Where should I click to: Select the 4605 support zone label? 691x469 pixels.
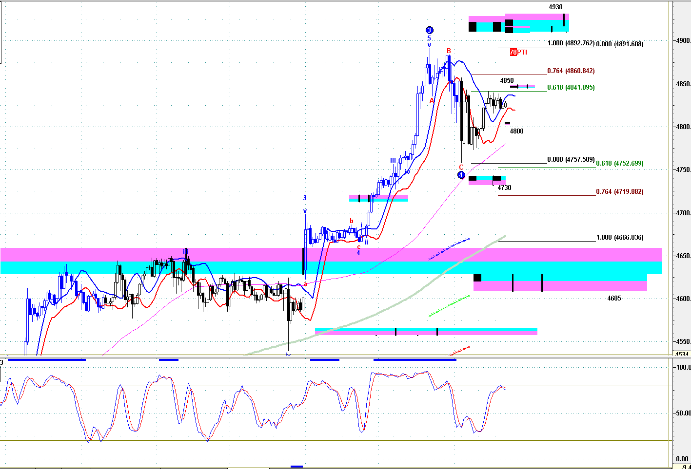click(614, 298)
